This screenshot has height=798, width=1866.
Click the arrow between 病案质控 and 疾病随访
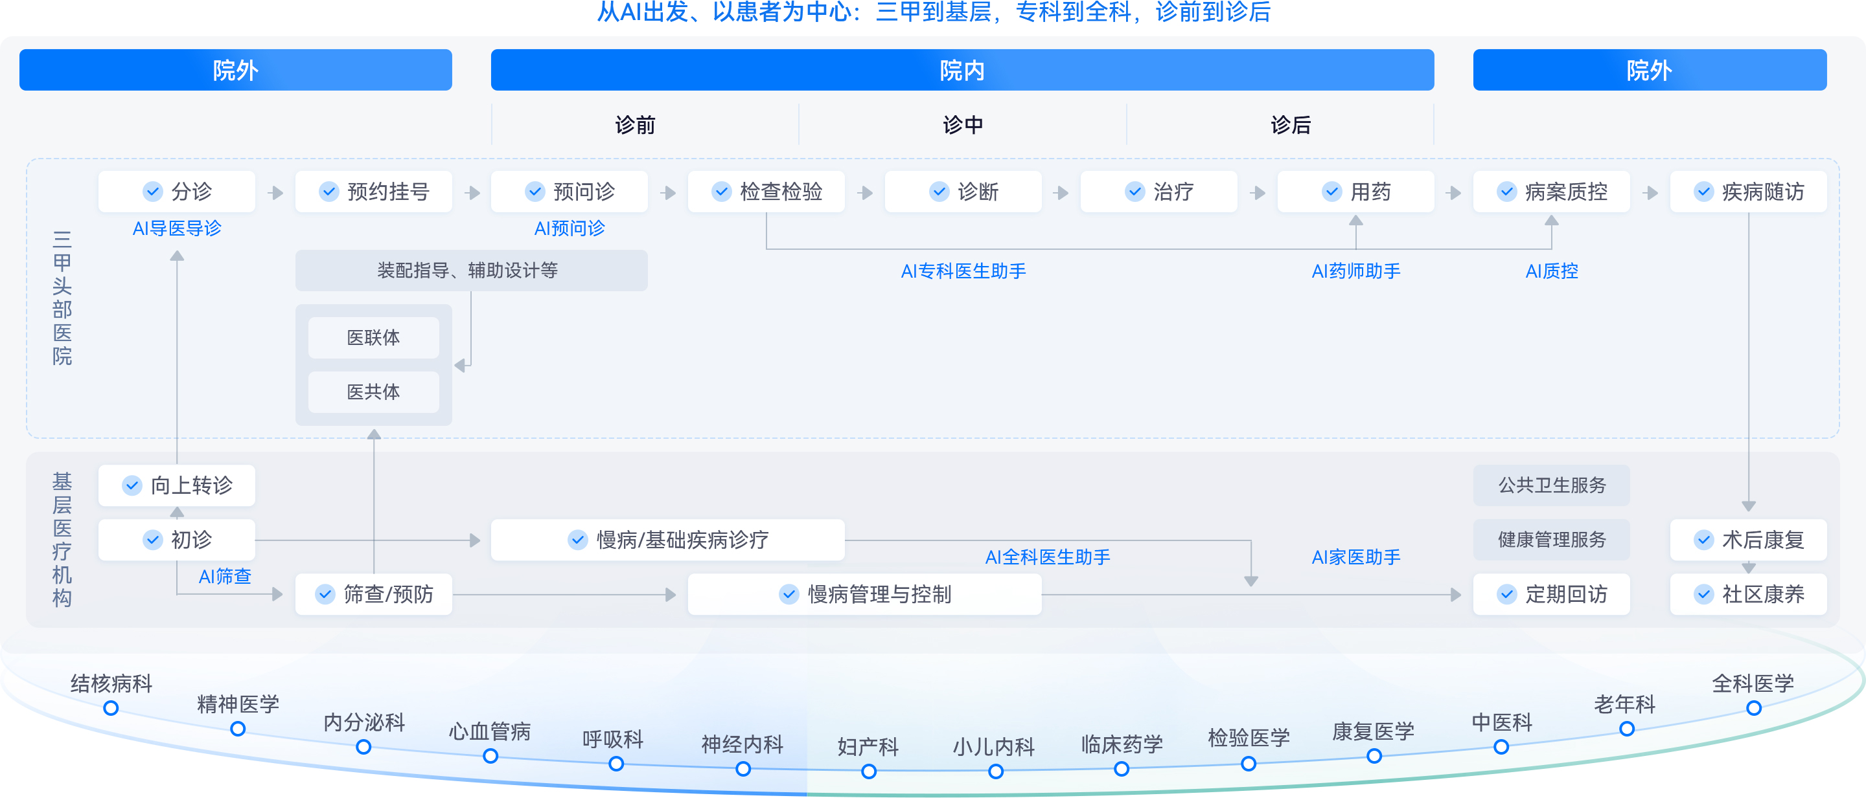pyautogui.click(x=1650, y=193)
